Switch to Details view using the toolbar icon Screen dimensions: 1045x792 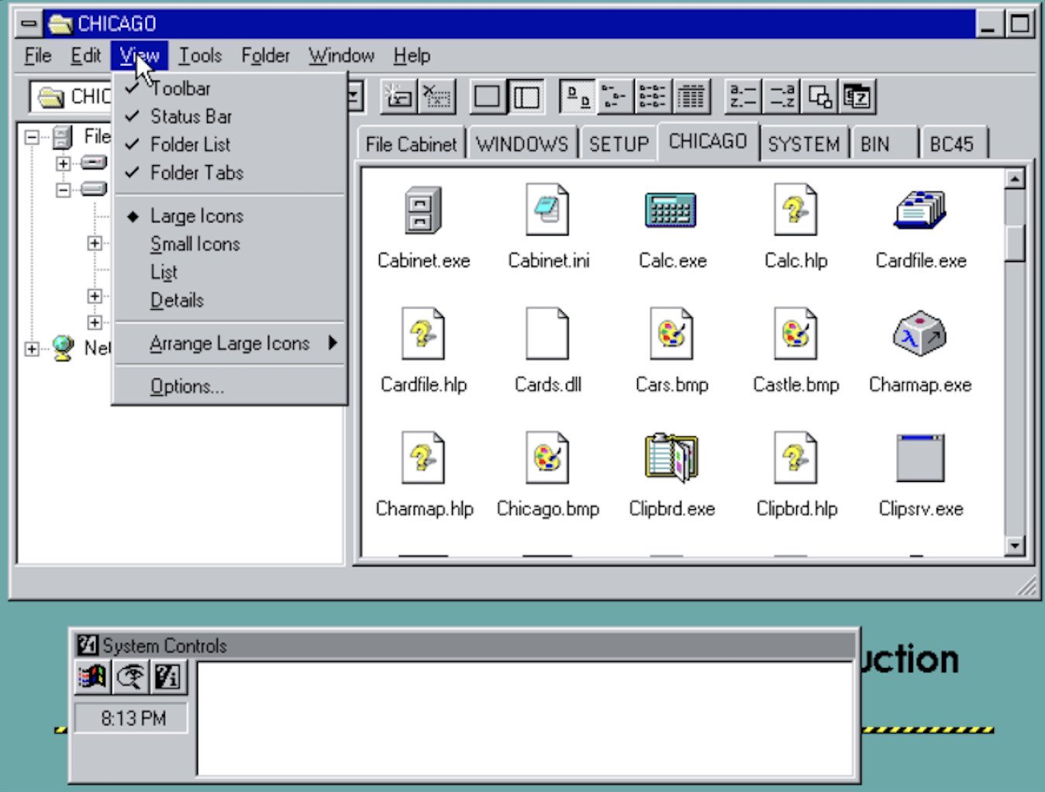pos(691,96)
